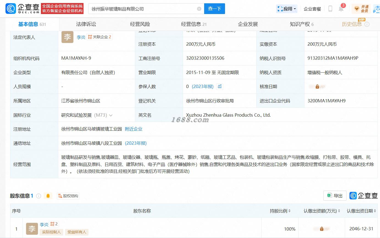
Task: Select 纳税人识别号 91320312MA1MAYAH9P
Action: (x=333, y=58)
